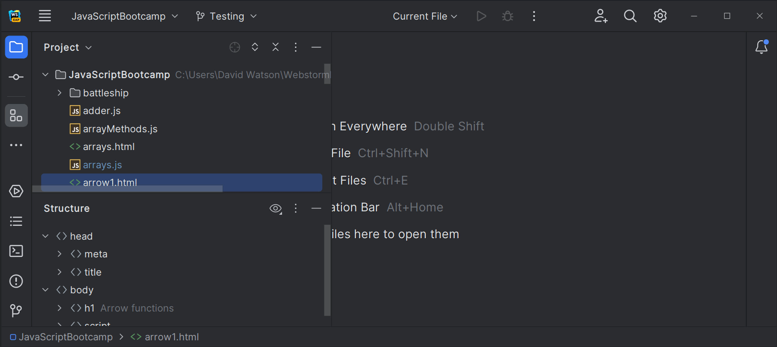777x347 pixels.
Task: Open the main hamburger menu
Action: click(x=45, y=16)
